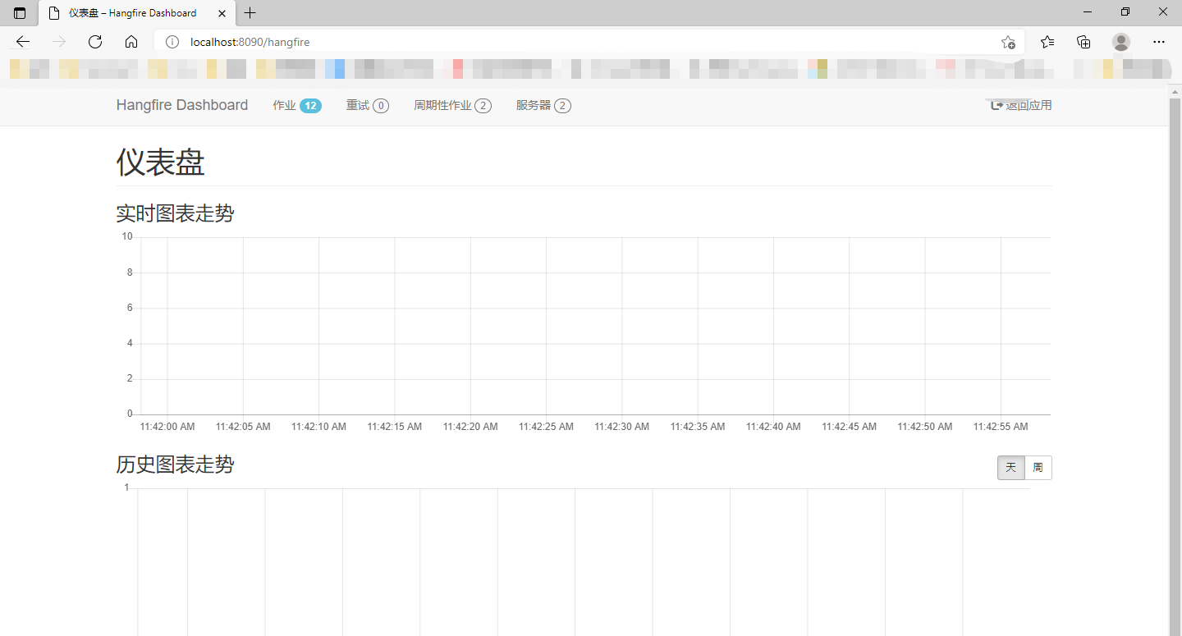1182x636 pixels.
Task: Click the 返回应用 back to site link
Action: (1021, 105)
